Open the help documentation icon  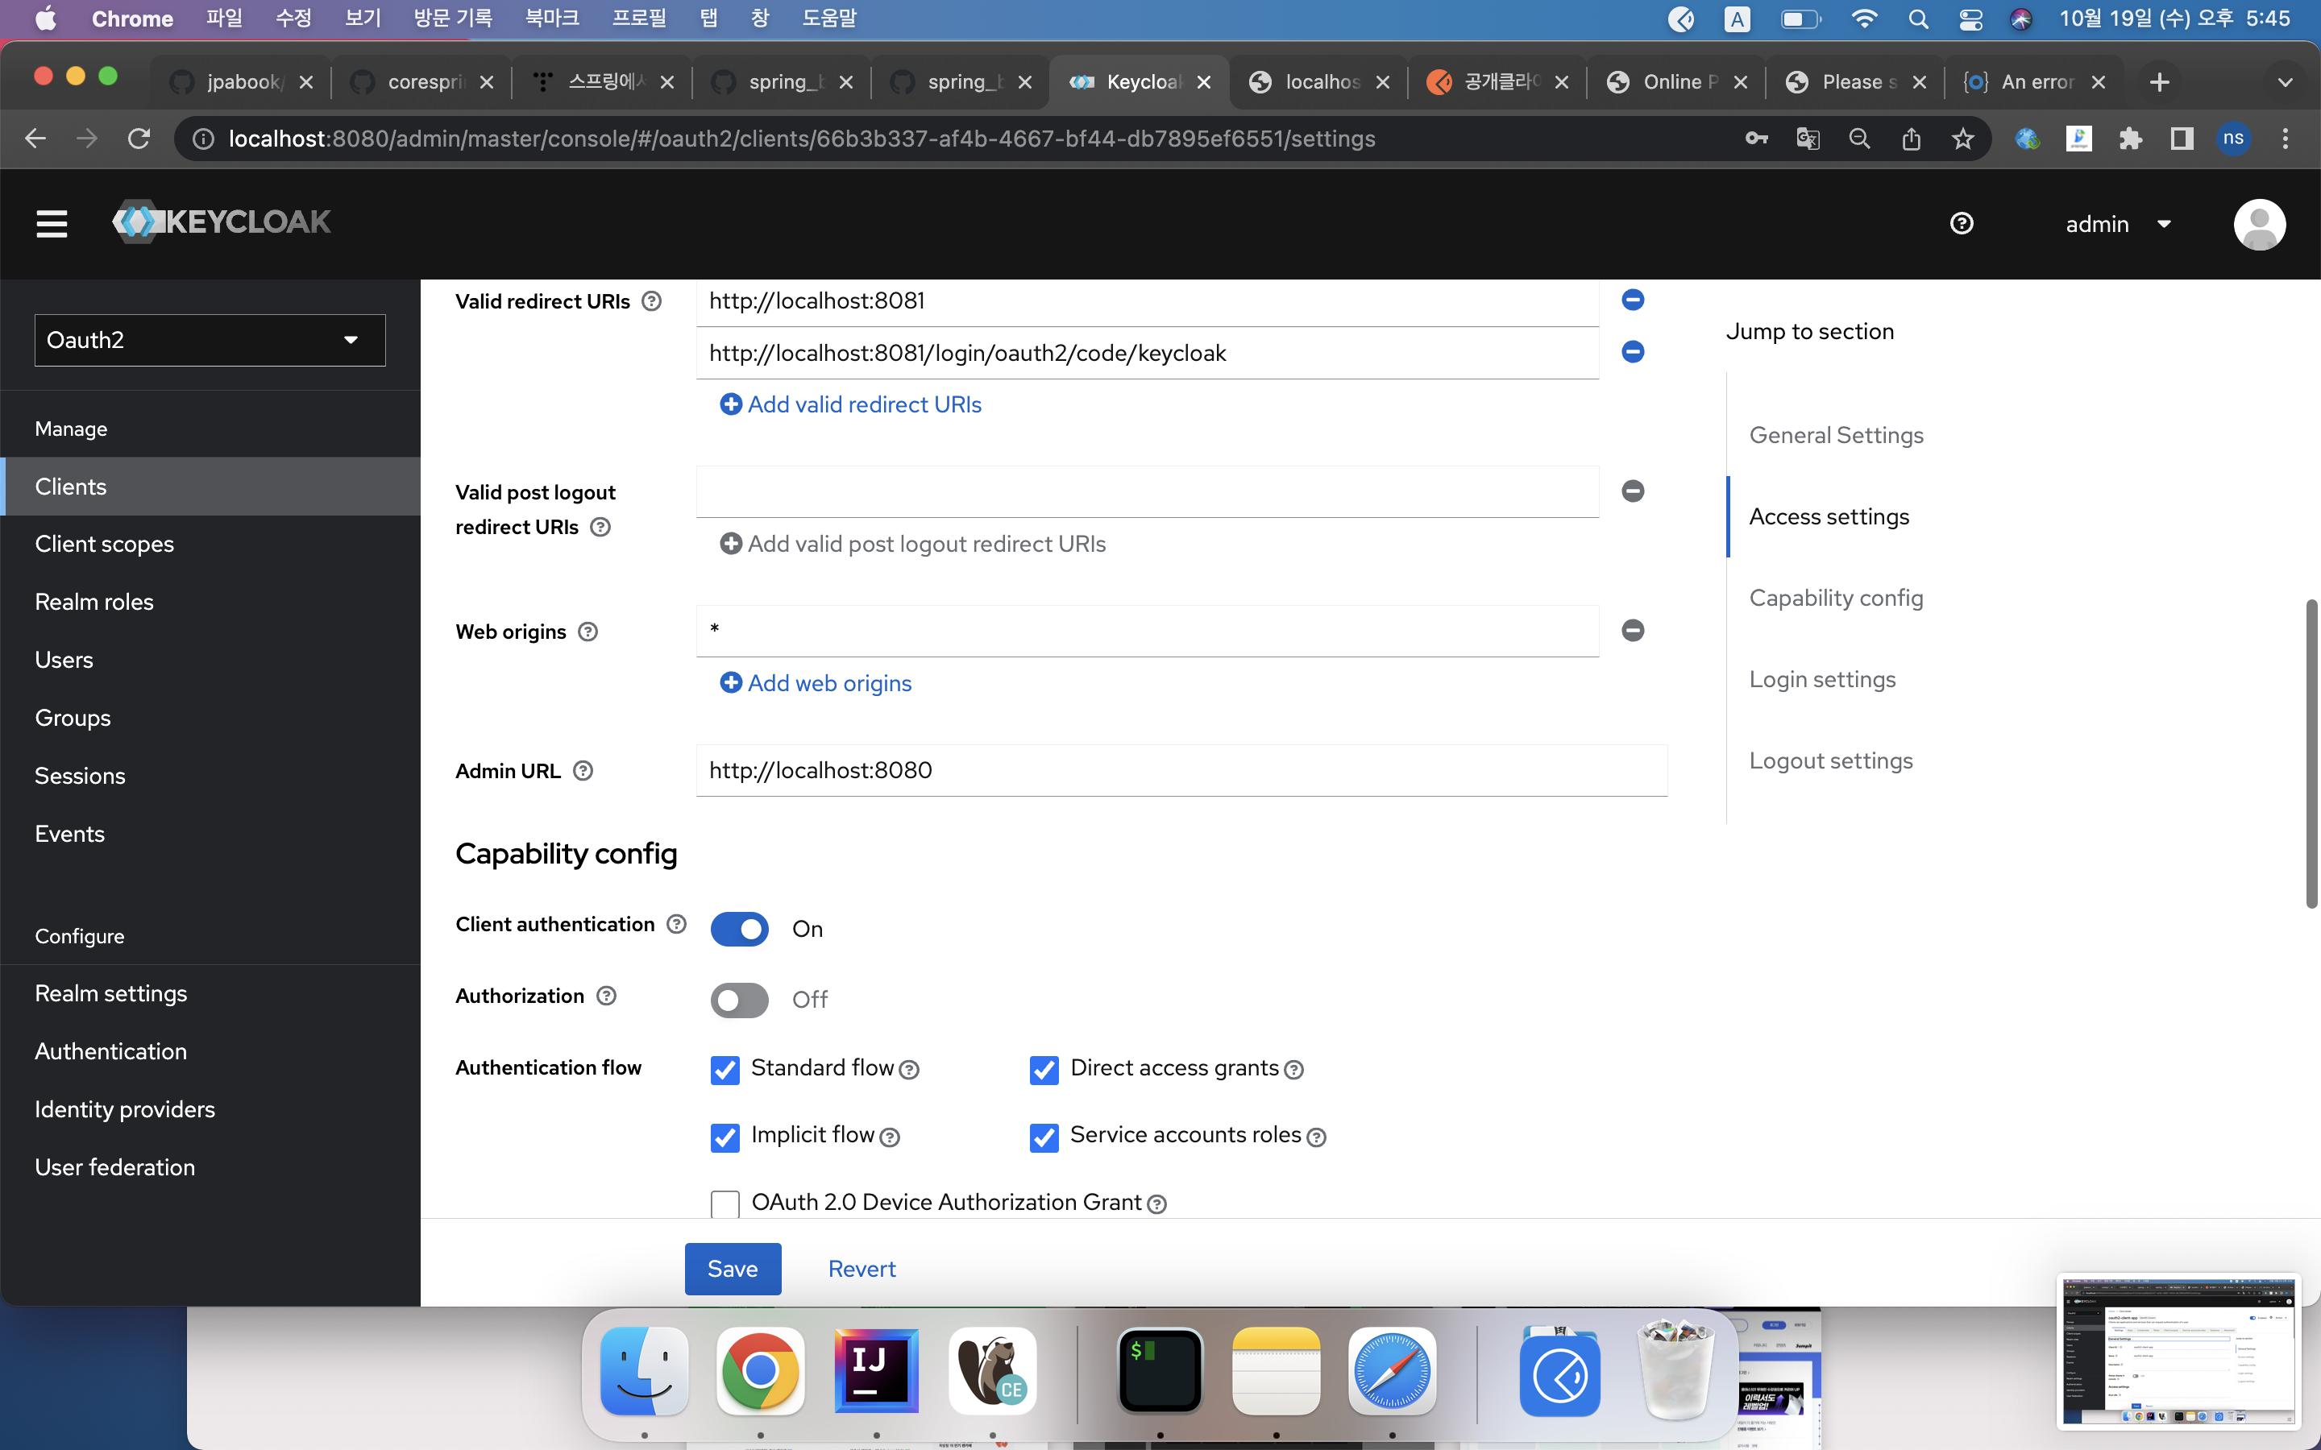pos(1963,222)
